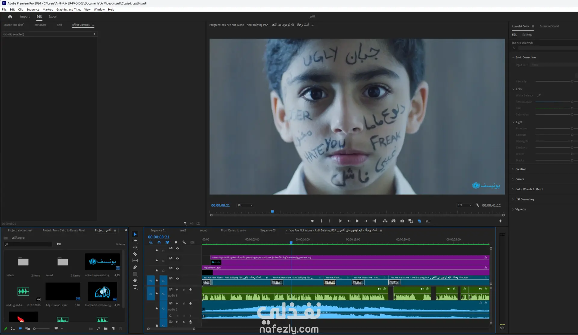Select the Hand tool
Screen dimensions: 578x335
coord(135,281)
